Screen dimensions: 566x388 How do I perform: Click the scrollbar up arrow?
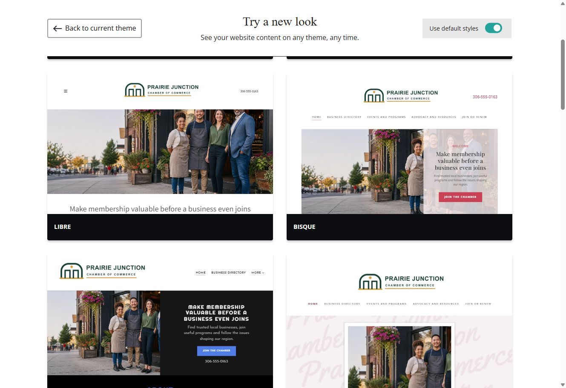(563, 3)
